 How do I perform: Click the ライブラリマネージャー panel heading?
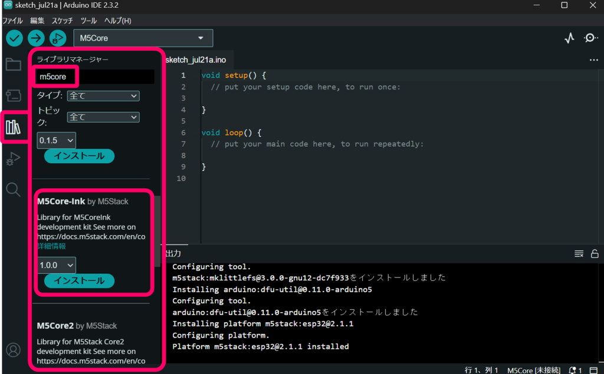(x=73, y=59)
